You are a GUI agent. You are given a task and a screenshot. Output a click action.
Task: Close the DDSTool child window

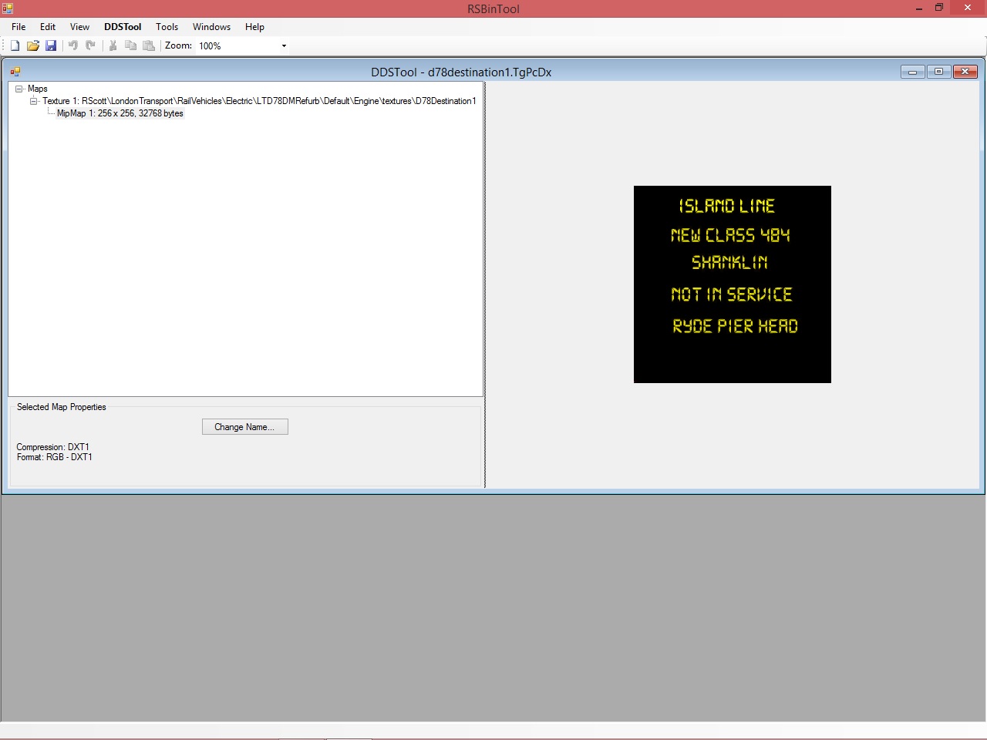click(x=965, y=72)
